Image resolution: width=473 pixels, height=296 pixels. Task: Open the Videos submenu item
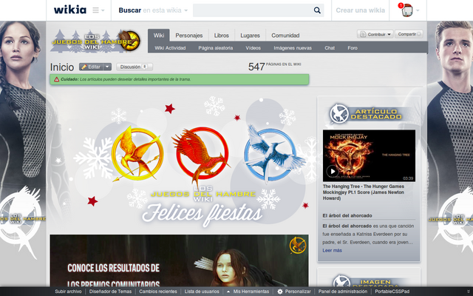(x=253, y=47)
